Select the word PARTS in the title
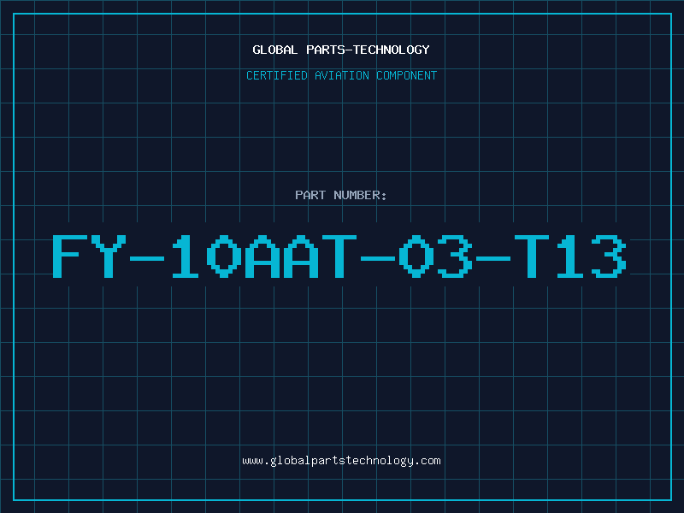The width and height of the screenshot is (684, 513). pyautogui.click(x=326, y=50)
